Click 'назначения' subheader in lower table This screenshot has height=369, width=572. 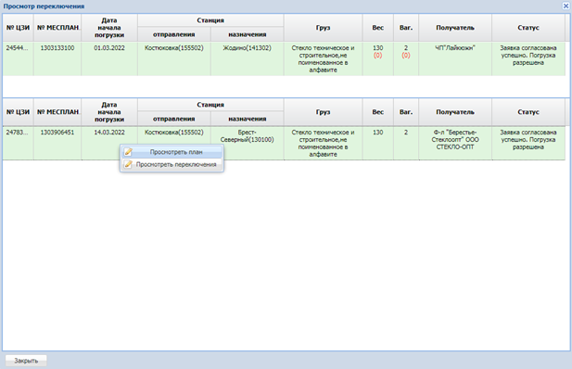[x=248, y=119]
